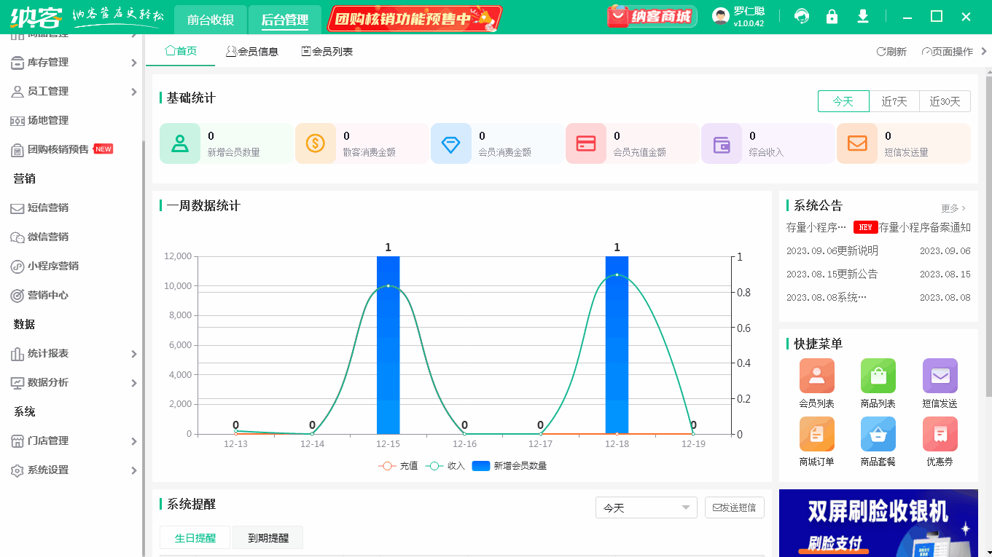Open 商品套餐 from the quick menu

point(878,433)
